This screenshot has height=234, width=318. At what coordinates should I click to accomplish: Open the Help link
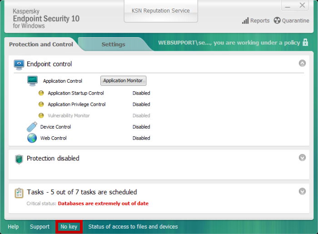(13, 226)
